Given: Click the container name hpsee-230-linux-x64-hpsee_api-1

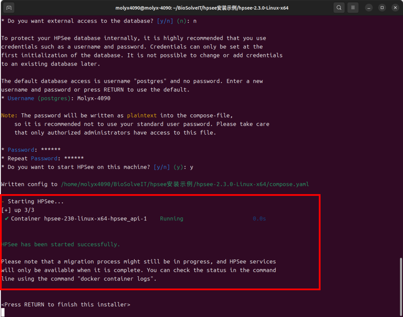Looking at the screenshot, I should click(96, 219).
